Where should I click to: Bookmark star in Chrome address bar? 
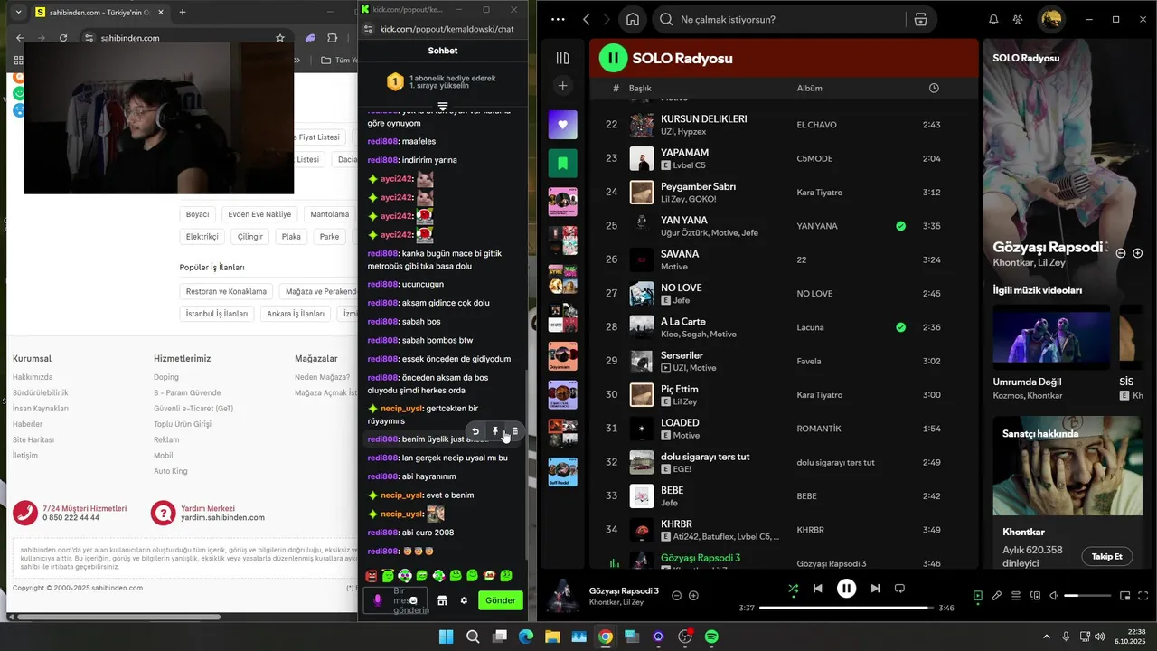tap(280, 38)
